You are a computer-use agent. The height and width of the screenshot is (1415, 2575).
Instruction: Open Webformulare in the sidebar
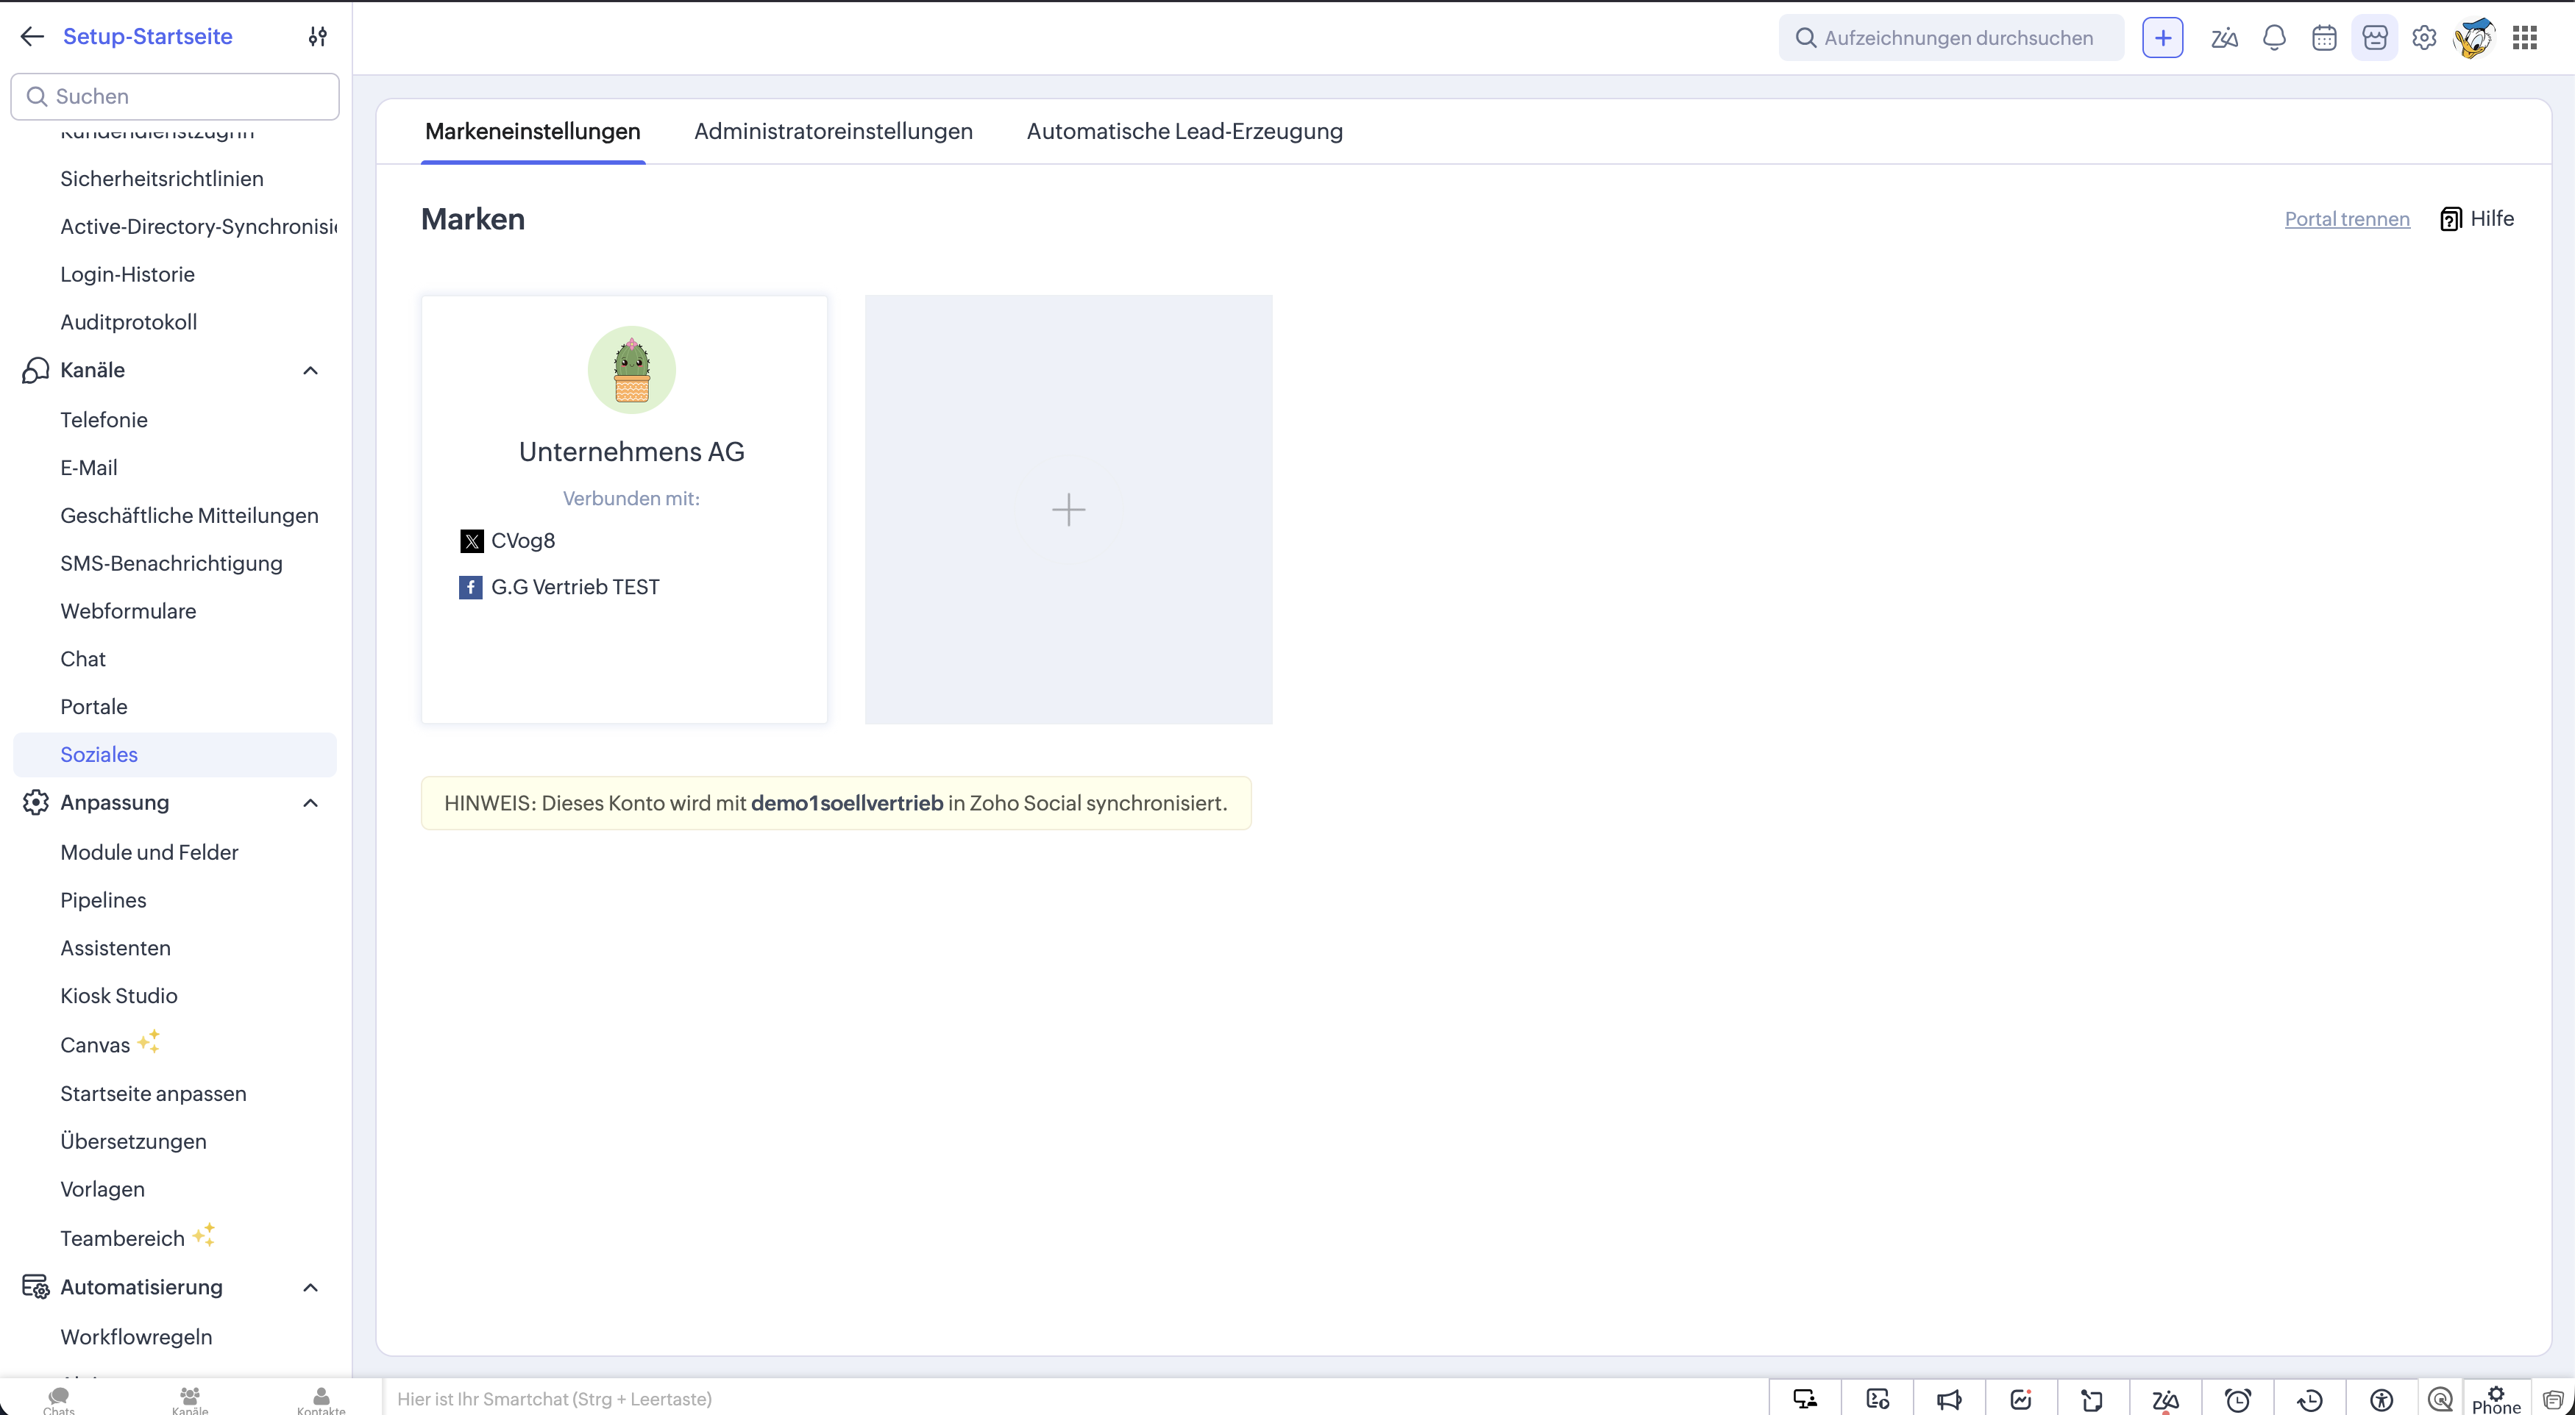(128, 612)
